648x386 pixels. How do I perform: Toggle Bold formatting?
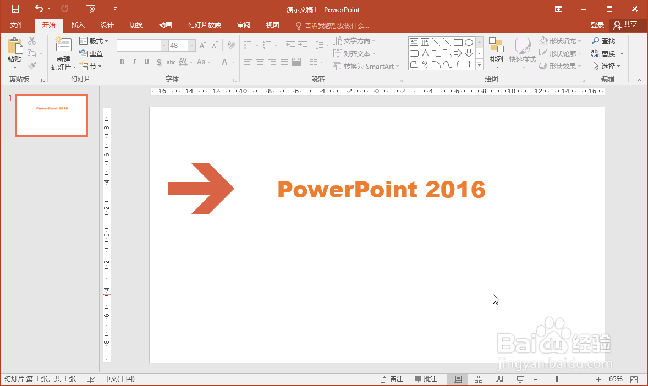122,62
